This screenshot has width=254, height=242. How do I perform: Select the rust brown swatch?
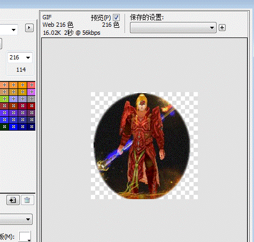pyautogui.click(x=13, y=106)
